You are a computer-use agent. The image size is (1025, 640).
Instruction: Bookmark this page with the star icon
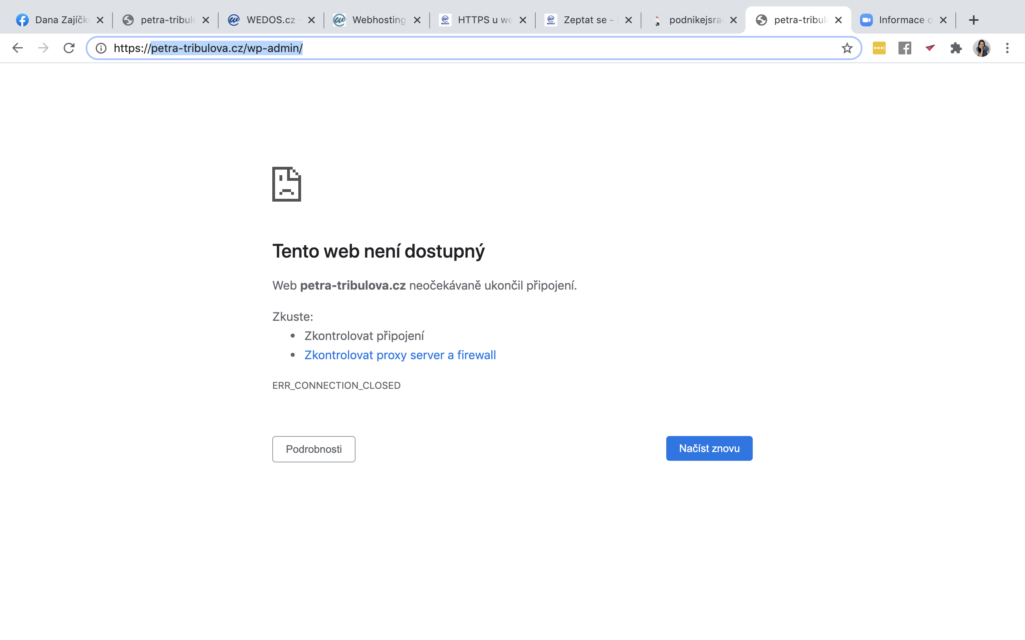click(x=847, y=48)
